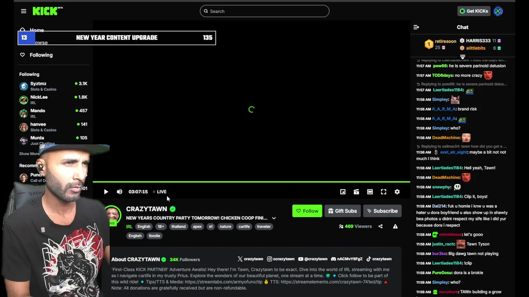
Task: Click alittlebits in chat leaderboard
Action: click(x=476, y=48)
